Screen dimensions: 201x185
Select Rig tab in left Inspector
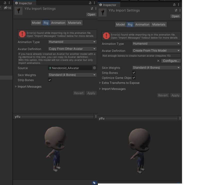pyautogui.click(x=46, y=23)
